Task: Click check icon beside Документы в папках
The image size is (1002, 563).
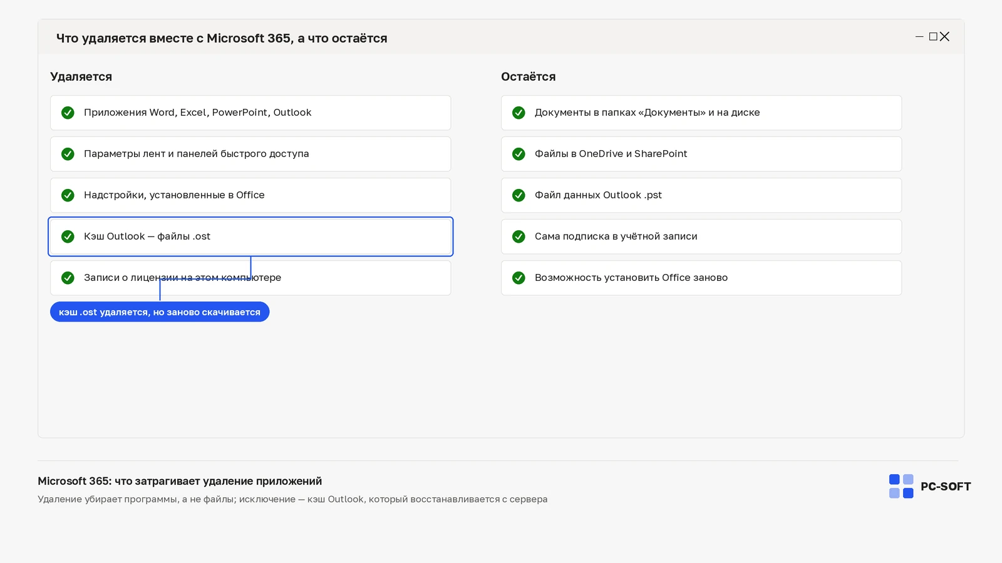Action: [x=519, y=113]
